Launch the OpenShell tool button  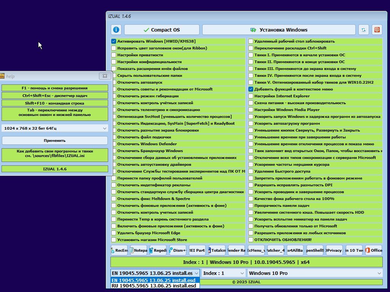[315, 250]
